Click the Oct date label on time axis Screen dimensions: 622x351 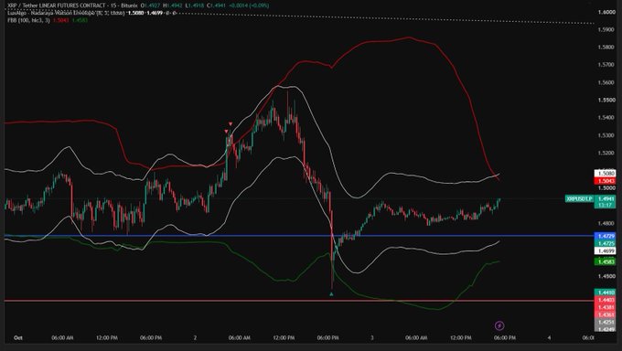18,338
